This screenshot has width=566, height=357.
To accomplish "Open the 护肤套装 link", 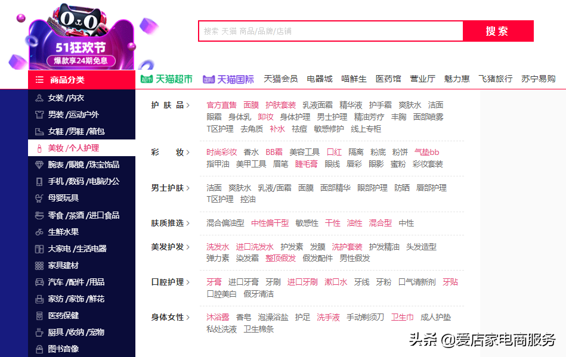I will pyautogui.click(x=280, y=105).
